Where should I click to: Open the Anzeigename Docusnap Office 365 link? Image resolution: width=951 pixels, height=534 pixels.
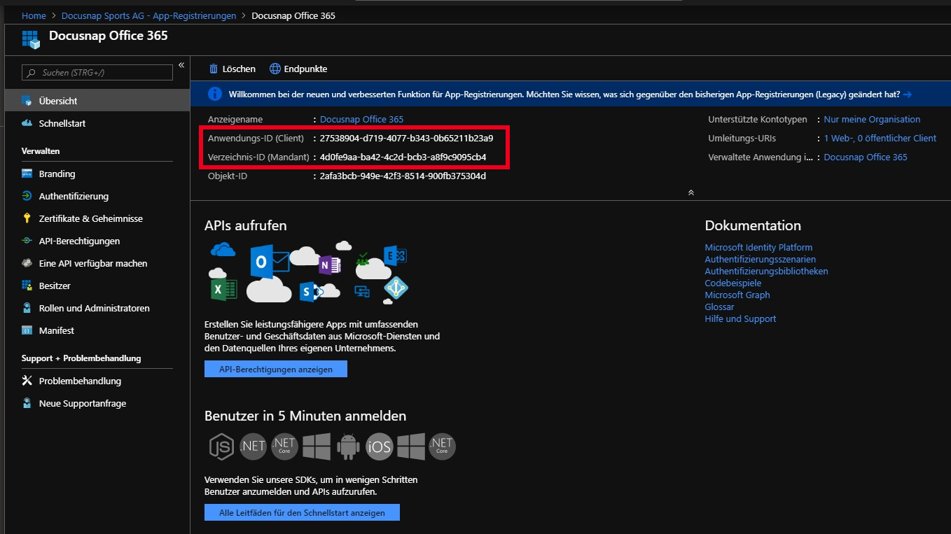(361, 119)
